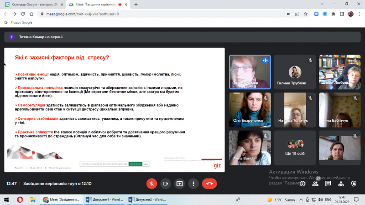Open the blue Zoom extension icon
365x205 pixels.
click(x=316, y=14)
